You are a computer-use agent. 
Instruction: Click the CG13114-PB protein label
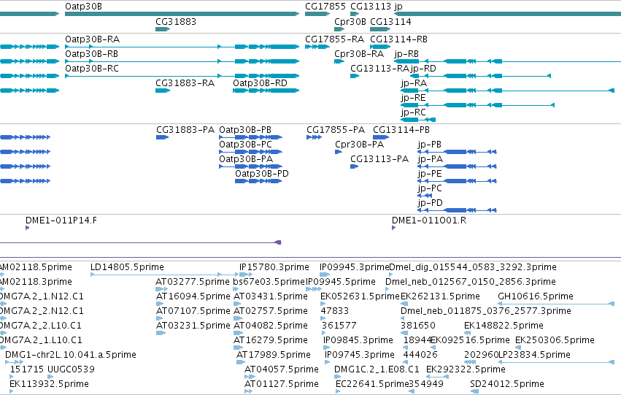[x=401, y=130]
